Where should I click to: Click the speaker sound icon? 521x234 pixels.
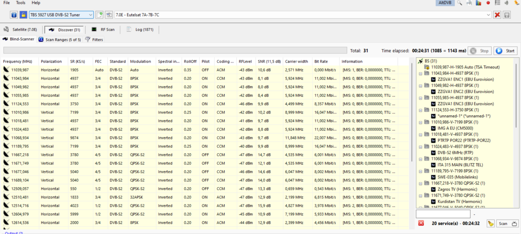click(507, 3)
